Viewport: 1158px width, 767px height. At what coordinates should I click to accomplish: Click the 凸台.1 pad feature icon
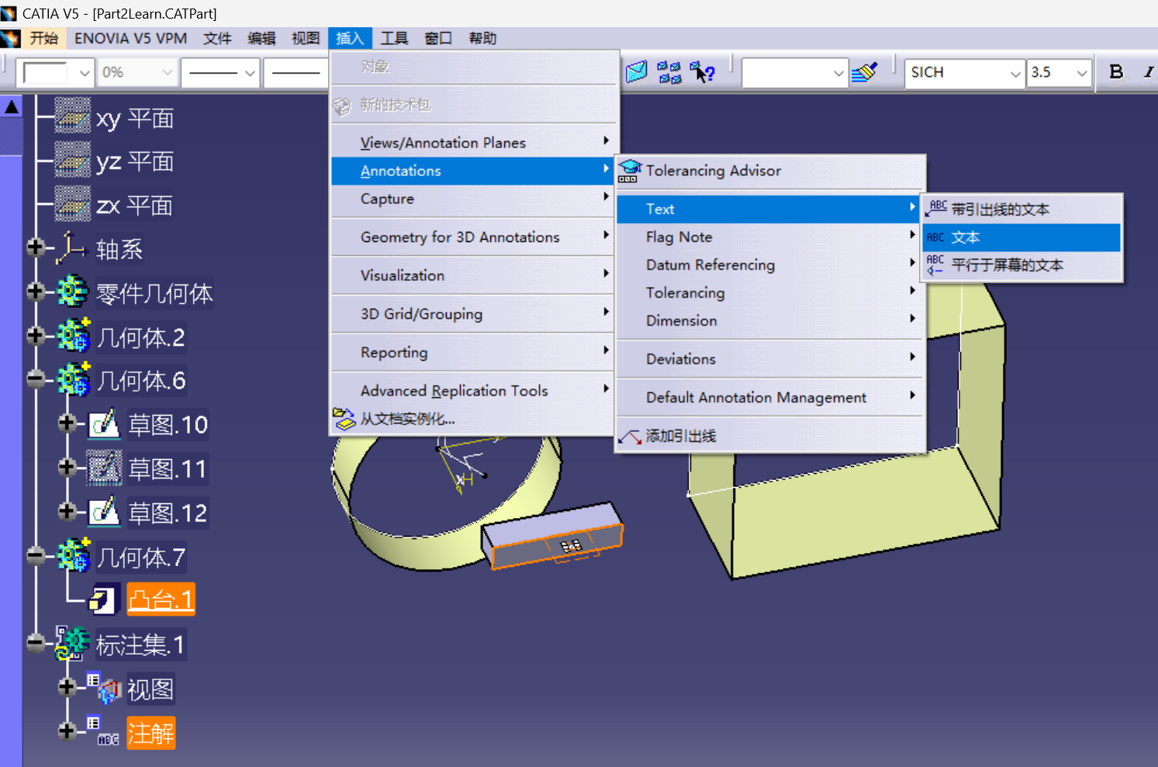pos(104,599)
